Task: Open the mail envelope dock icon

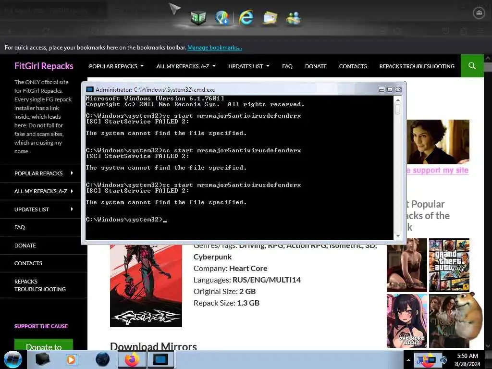Action: click(270, 18)
